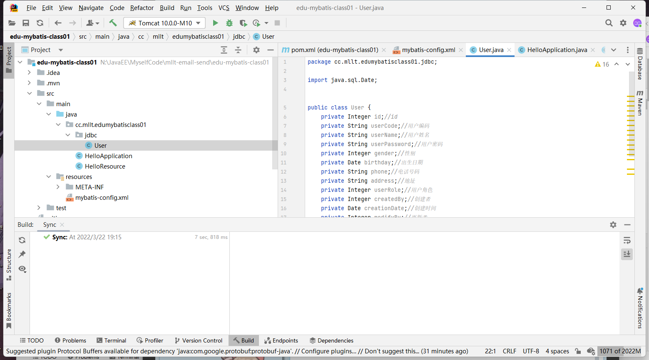649x360 pixels.
Task: Expand the META-INF folder
Action: (58, 187)
